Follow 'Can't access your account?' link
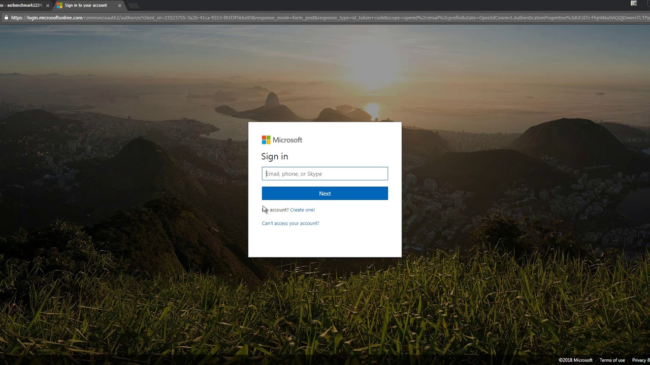This screenshot has height=365, width=650. 290,224
